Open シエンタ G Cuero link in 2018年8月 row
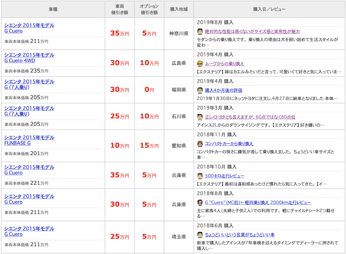This screenshot has width=346, height=254. 29,199
